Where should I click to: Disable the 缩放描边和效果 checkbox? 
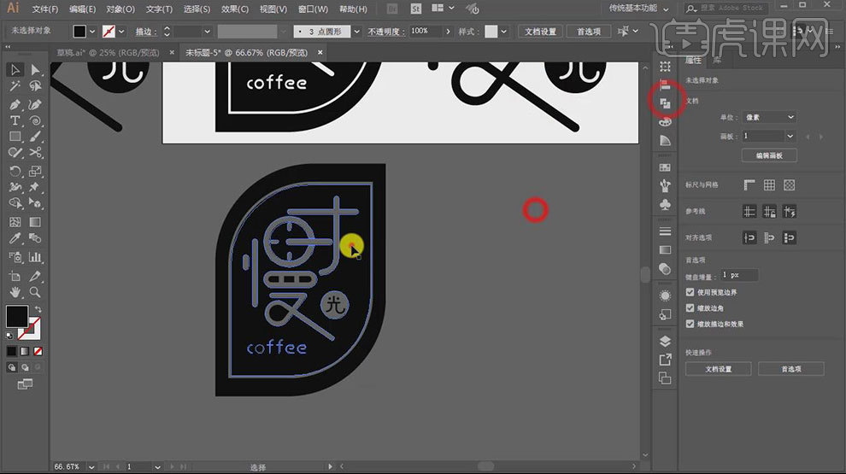tap(690, 325)
